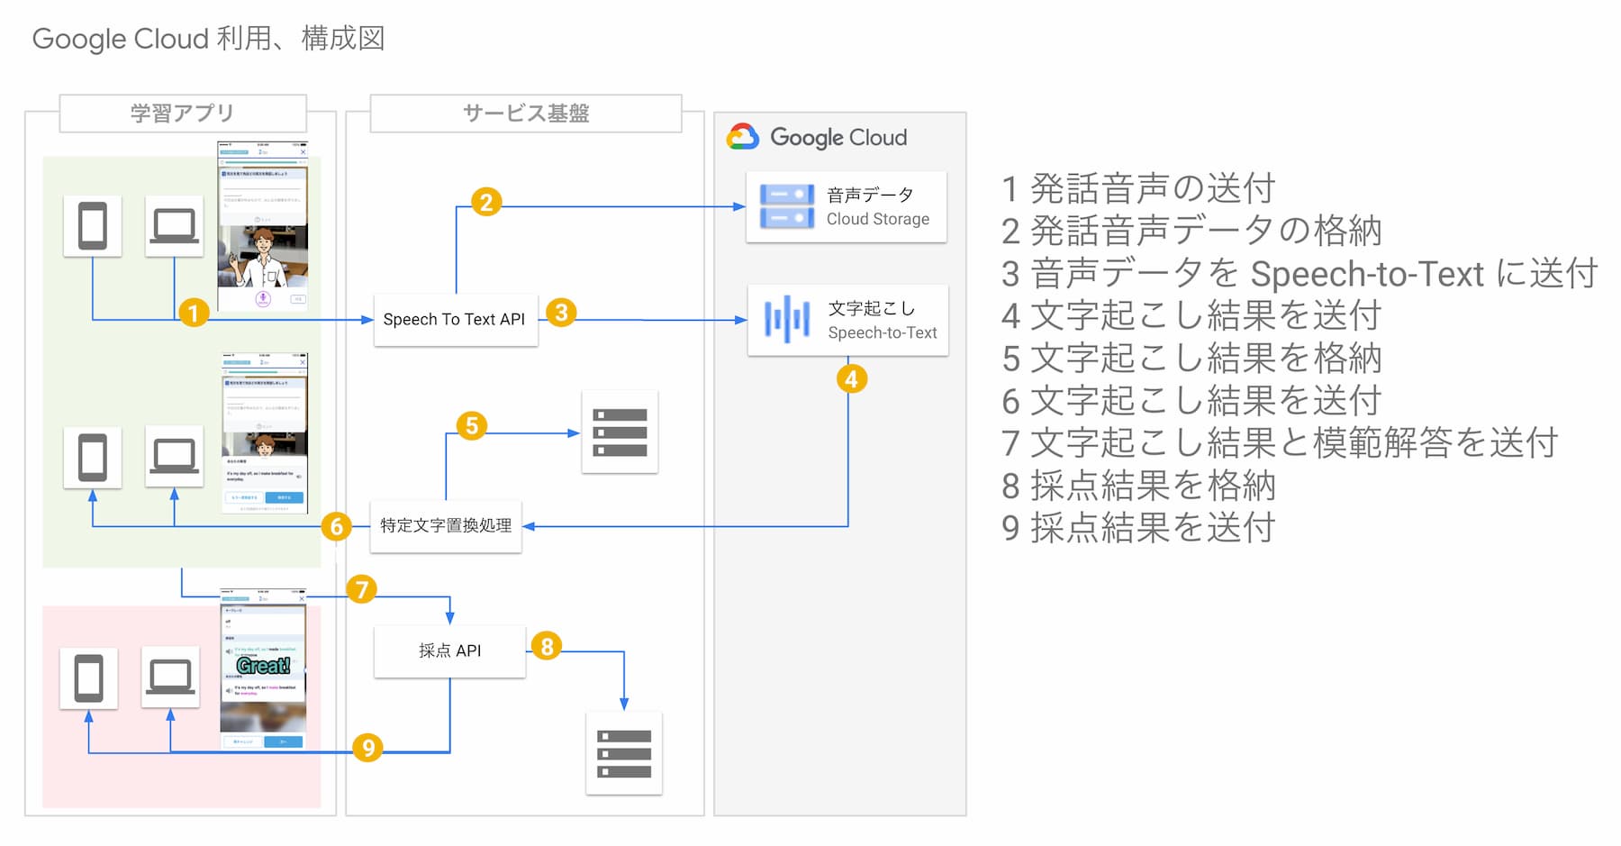
Task: Click the topmost smartphone icon
Action: [x=93, y=225]
